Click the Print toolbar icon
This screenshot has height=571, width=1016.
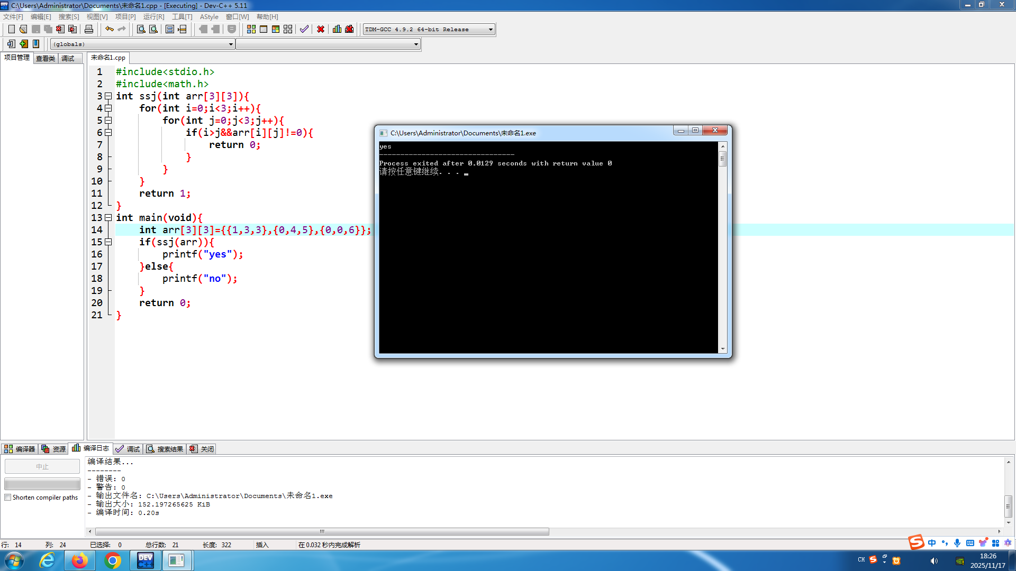tap(89, 29)
